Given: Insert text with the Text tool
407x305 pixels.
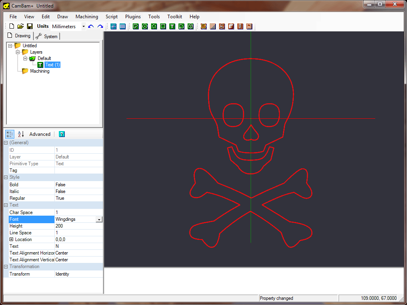Looking at the screenshot, I should click(172, 26).
